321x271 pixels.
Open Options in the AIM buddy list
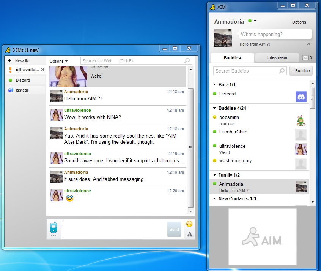click(x=299, y=22)
